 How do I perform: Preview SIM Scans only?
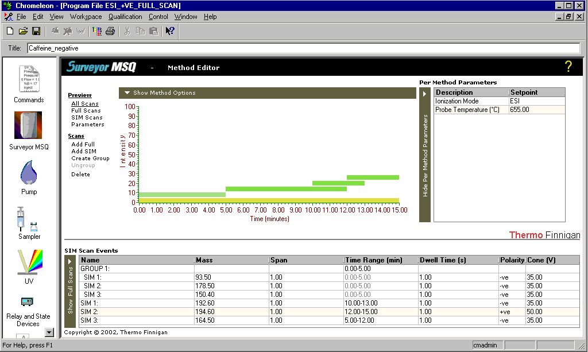87,117
